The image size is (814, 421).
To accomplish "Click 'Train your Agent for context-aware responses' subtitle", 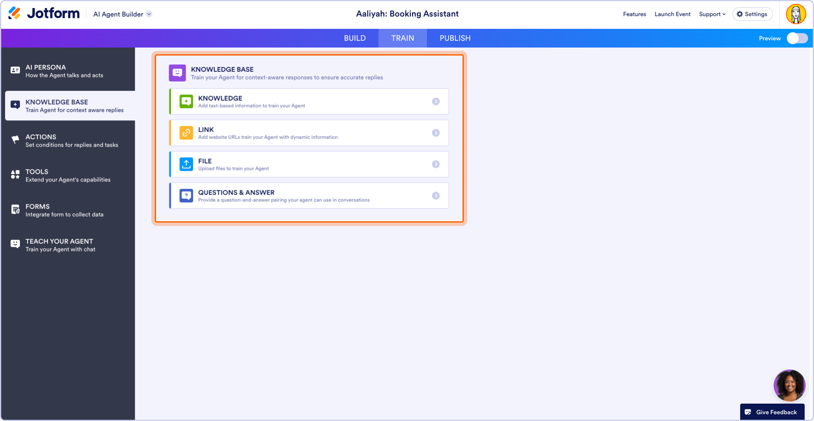I will click(x=287, y=77).
